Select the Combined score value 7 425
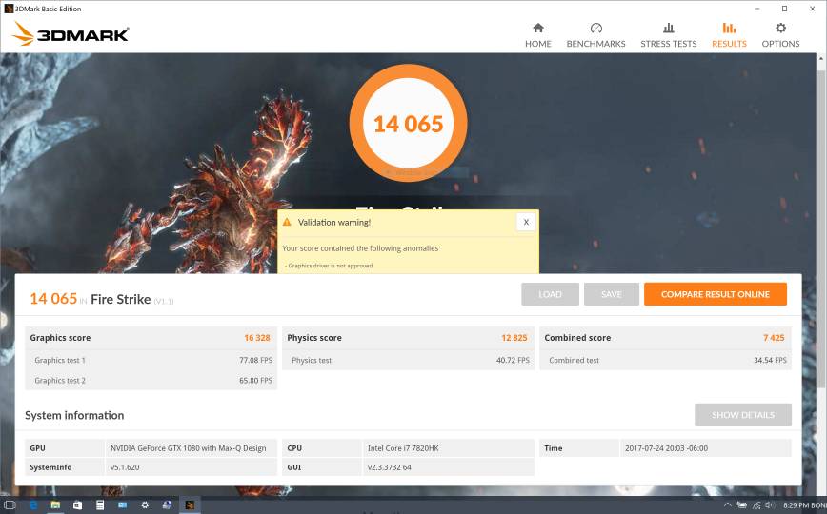 774,337
